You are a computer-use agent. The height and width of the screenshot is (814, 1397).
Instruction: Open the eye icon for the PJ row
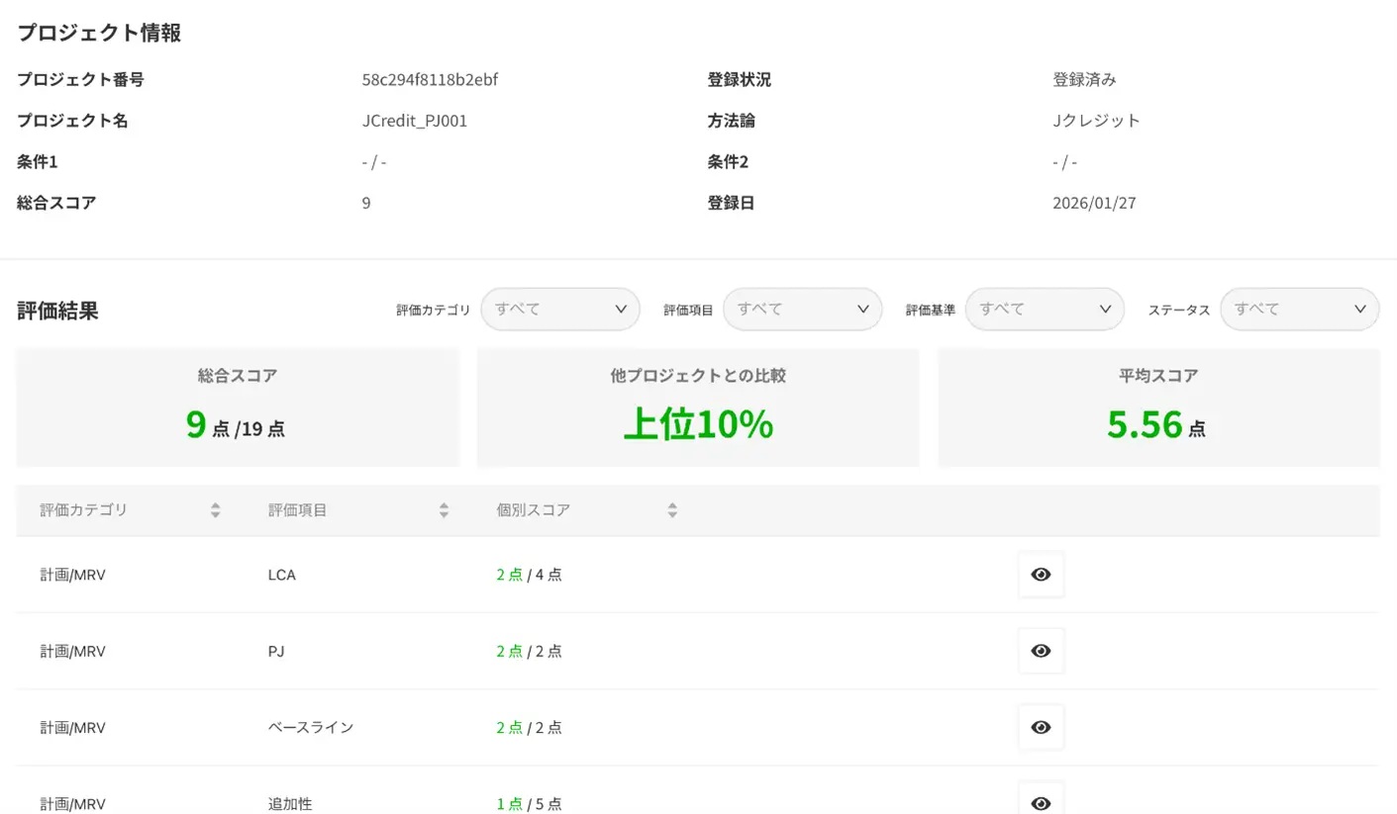coord(1041,651)
